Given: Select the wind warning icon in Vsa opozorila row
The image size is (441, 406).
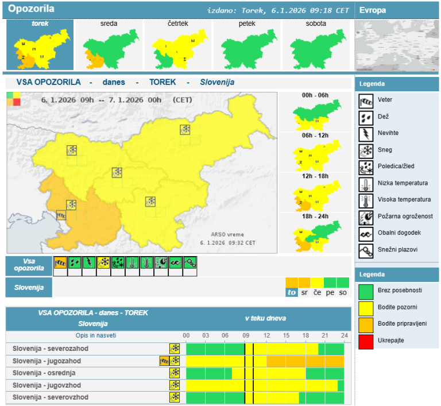Looking at the screenshot, I should click(60, 263).
